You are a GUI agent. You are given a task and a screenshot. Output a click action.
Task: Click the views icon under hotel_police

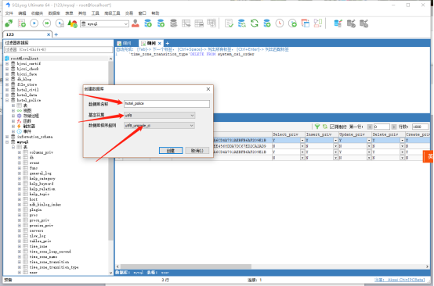point(19,110)
